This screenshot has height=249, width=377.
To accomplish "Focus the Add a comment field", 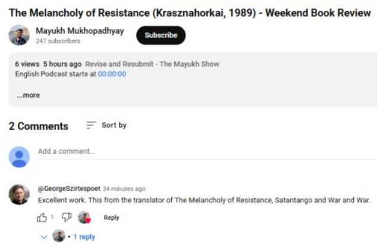I will tap(202, 152).
